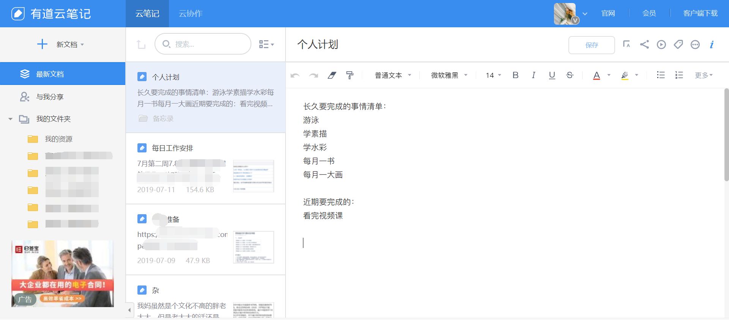The height and width of the screenshot is (320, 729).
Task: Show note info with the i icon
Action: coord(712,44)
